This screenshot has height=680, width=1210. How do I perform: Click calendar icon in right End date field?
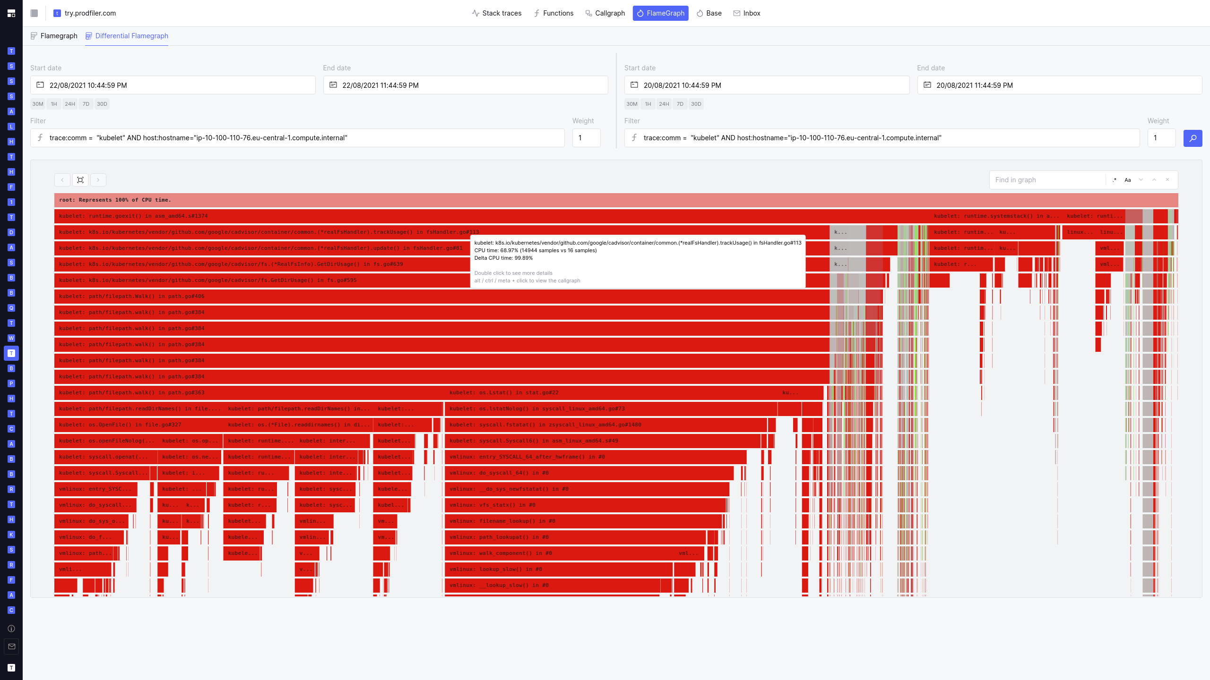927,85
